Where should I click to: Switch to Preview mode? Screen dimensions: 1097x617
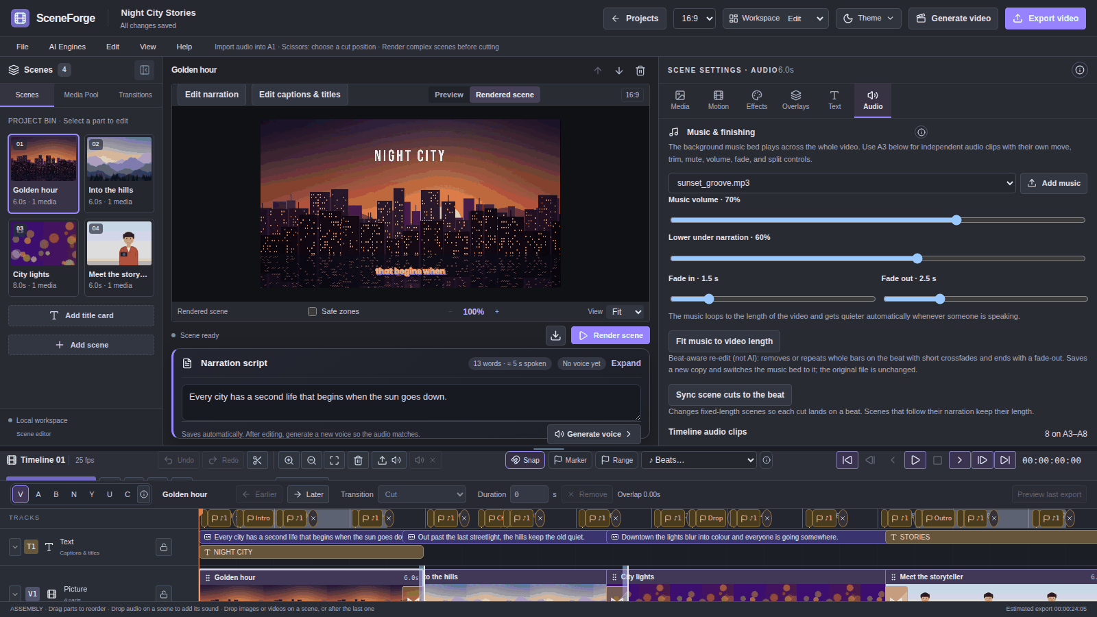[449, 95]
